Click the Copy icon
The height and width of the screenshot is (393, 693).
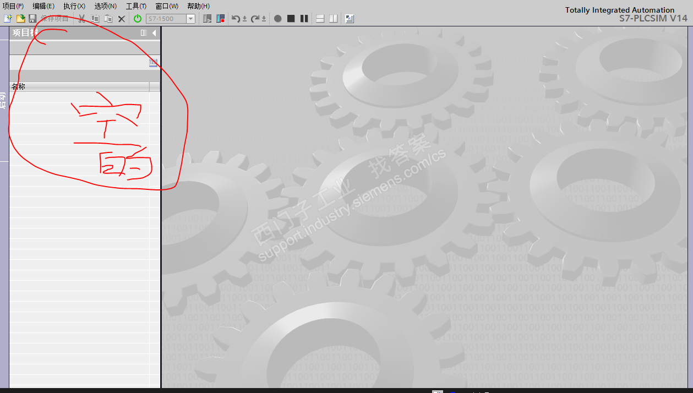coord(95,19)
